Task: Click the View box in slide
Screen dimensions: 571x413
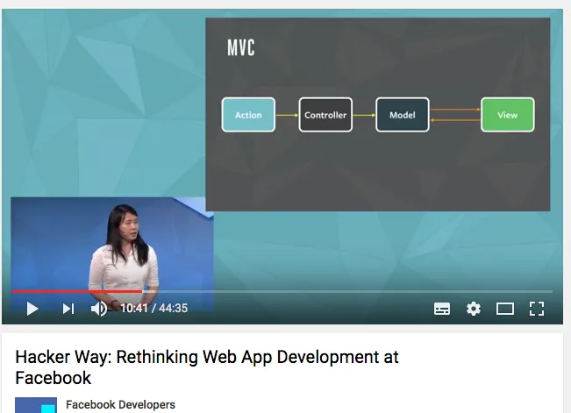Action: 508,115
